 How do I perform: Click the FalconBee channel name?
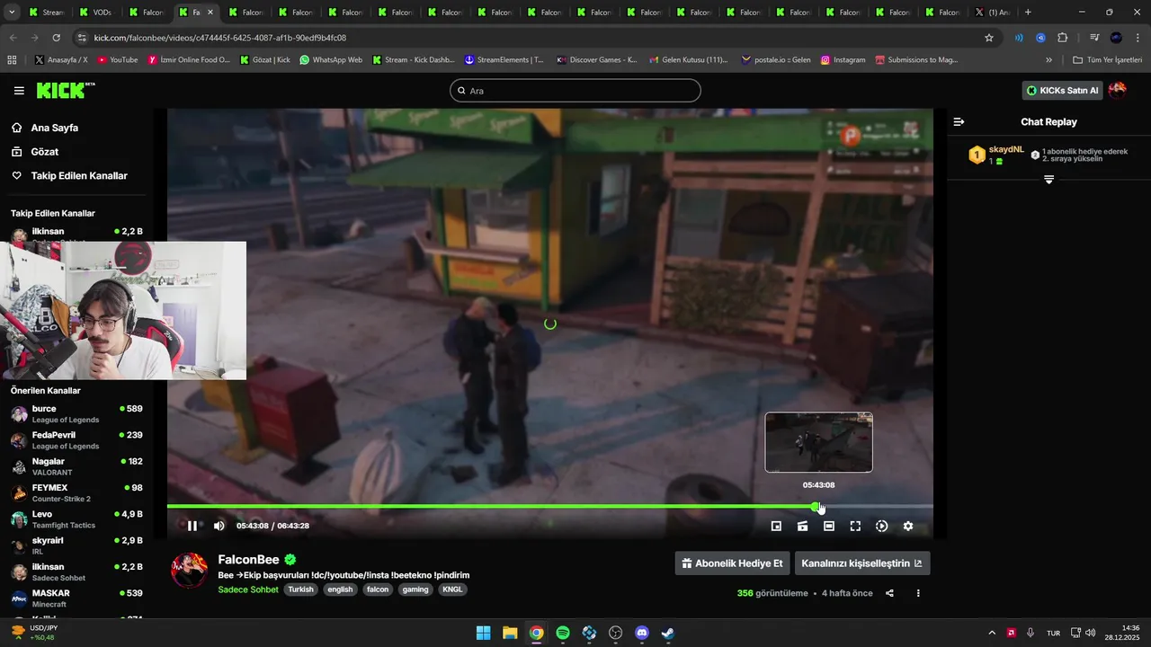pos(249,560)
